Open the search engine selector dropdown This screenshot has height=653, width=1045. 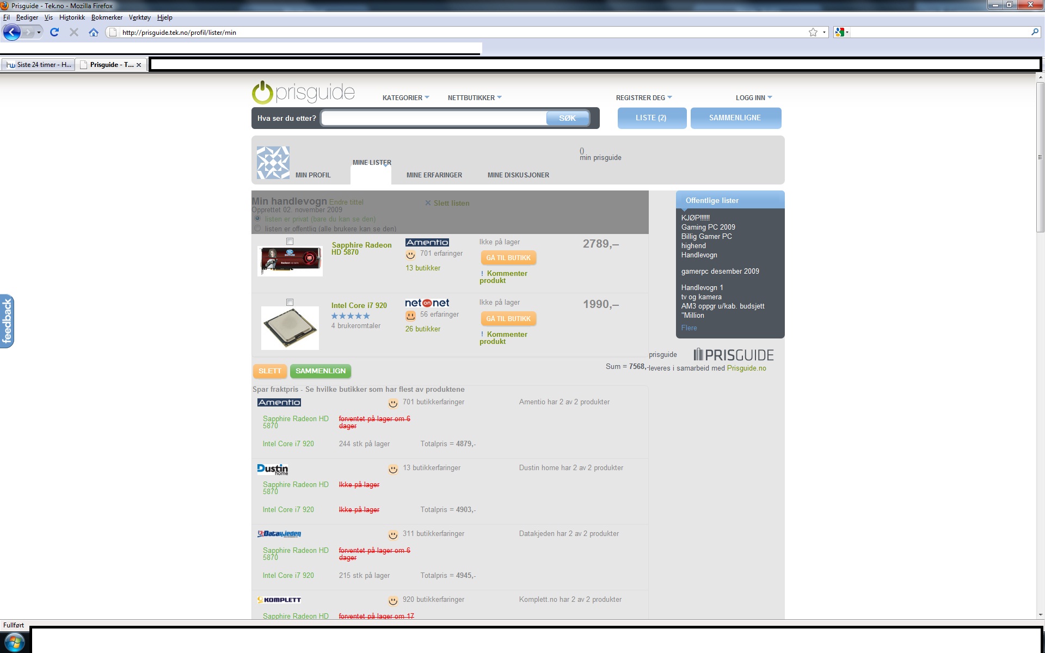coord(847,32)
